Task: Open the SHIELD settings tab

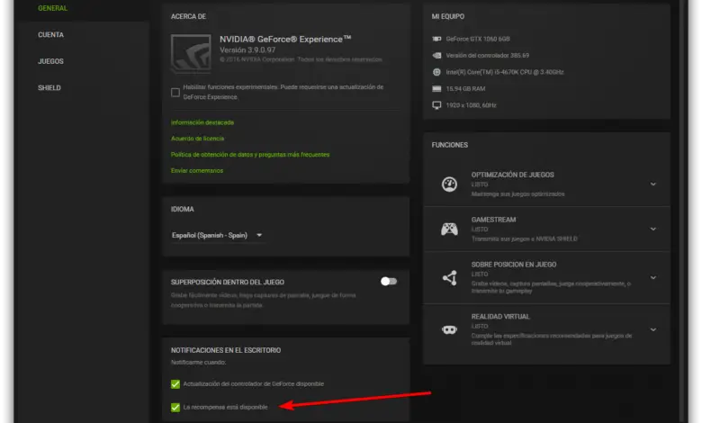Action: pyautogui.click(x=49, y=87)
